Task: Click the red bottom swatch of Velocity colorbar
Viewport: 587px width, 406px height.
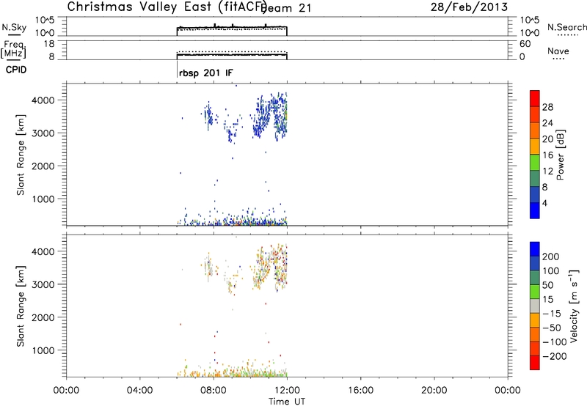Action: click(x=535, y=363)
